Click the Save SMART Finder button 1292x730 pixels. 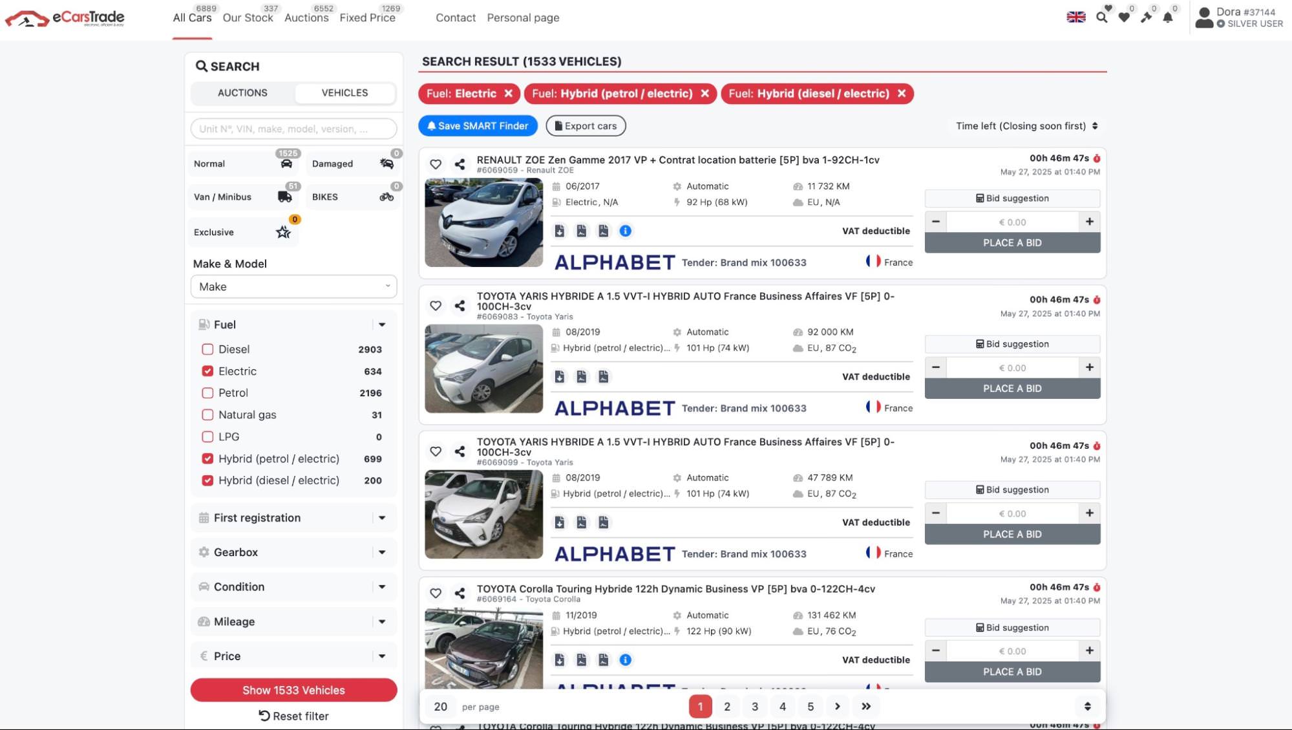[x=478, y=126]
